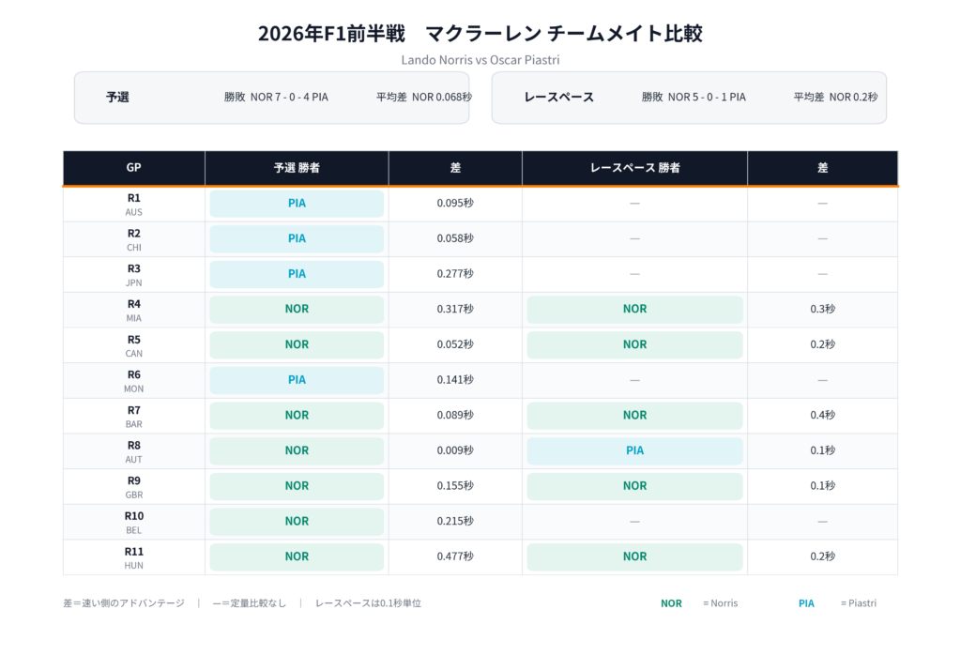Click the legend text = Piastri

click(858, 603)
